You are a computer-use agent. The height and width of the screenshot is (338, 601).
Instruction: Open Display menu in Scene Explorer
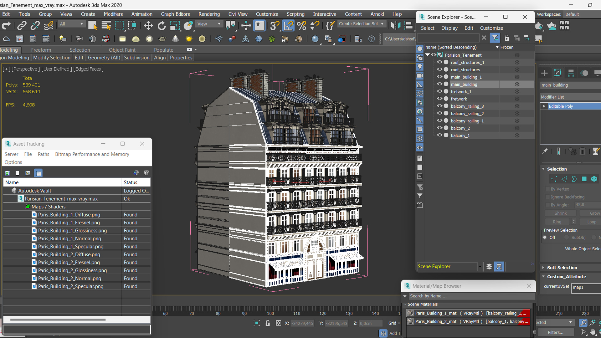pyautogui.click(x=449, y=28)
